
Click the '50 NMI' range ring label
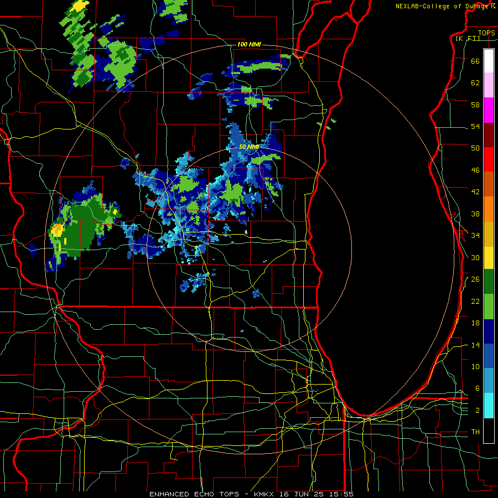click(x=249, y=147)
